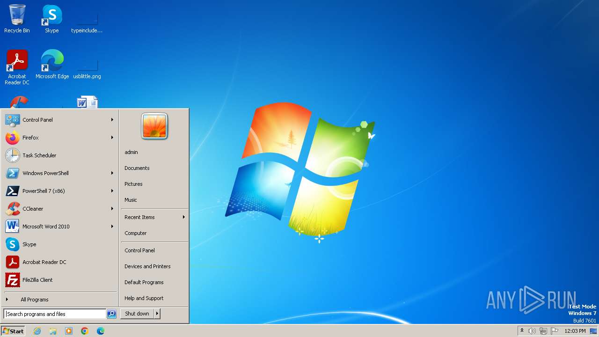
Task: Click the Start button
Action: [x=13, y=331]
